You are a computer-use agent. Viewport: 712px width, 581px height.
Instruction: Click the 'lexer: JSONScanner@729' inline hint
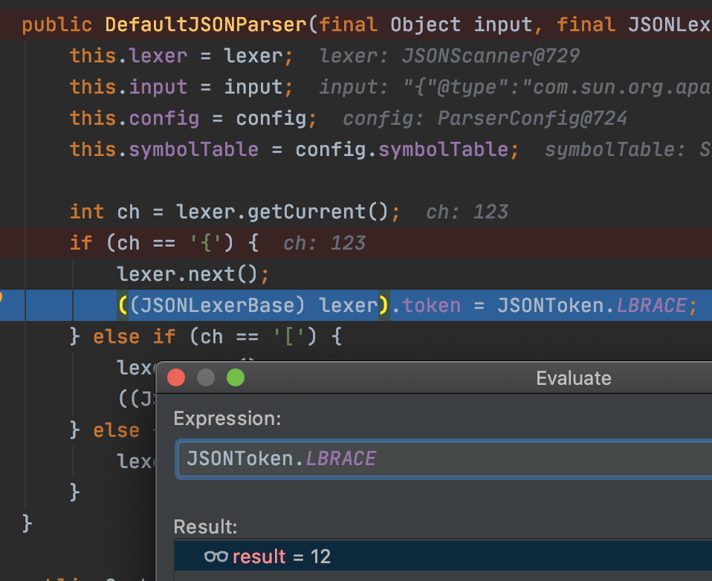(449, 56)
